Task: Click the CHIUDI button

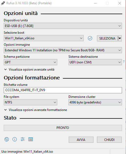Action: pyautogui.click(x=109, y=140)
